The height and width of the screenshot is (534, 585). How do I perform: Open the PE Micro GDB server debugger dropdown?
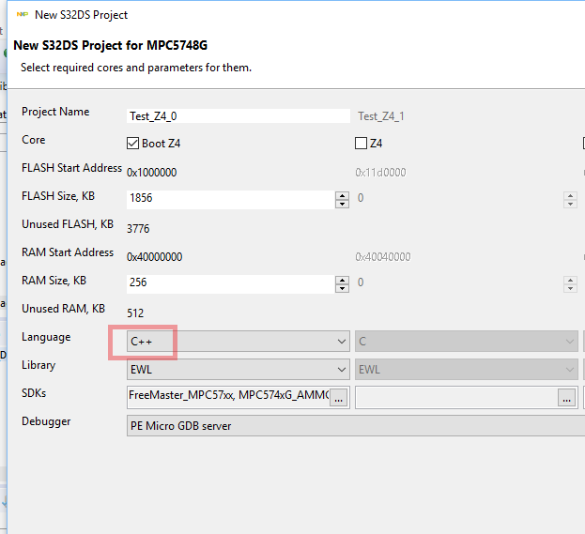(x=355, y=426)
